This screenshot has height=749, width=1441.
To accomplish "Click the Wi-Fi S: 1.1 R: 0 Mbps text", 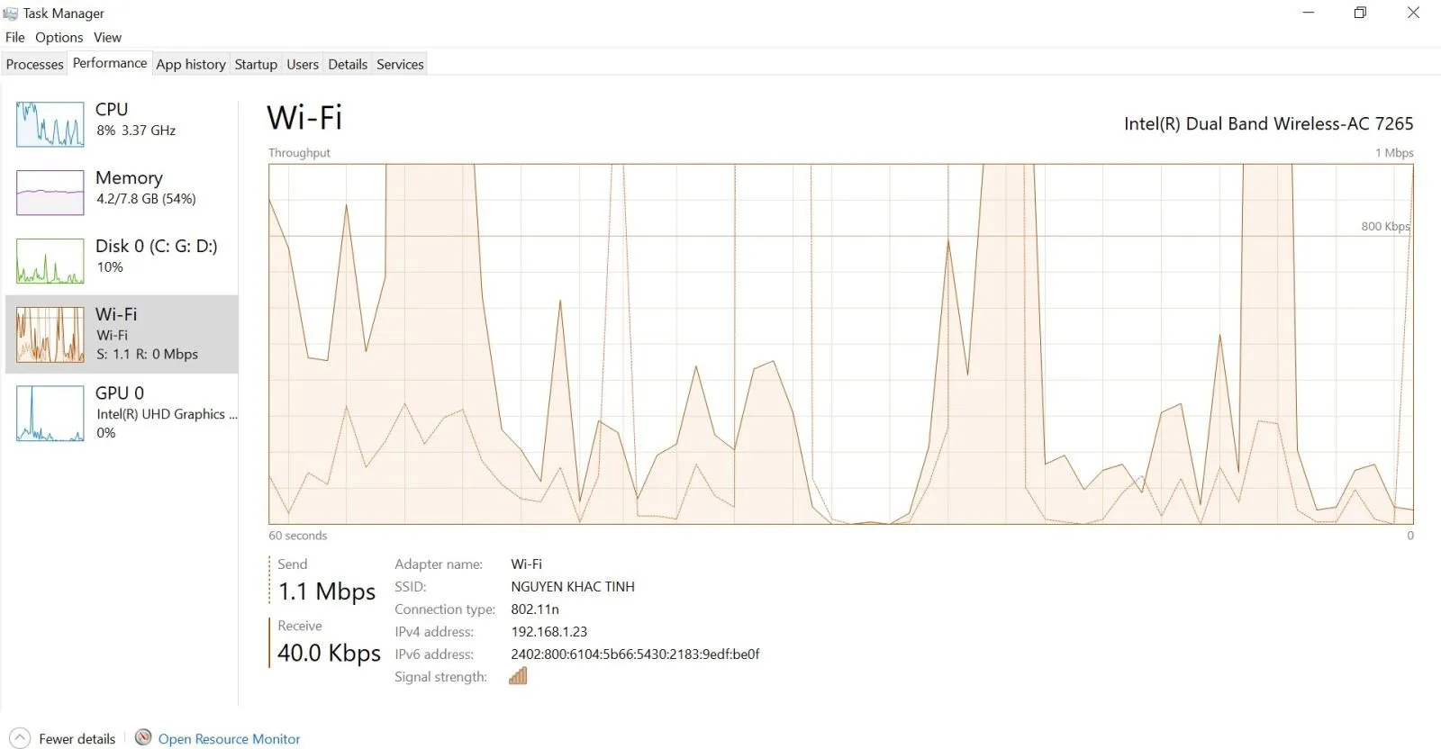I will tap(147, 354).
